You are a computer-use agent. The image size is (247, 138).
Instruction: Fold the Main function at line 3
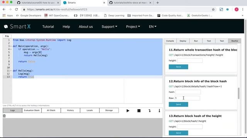[11, 46]
